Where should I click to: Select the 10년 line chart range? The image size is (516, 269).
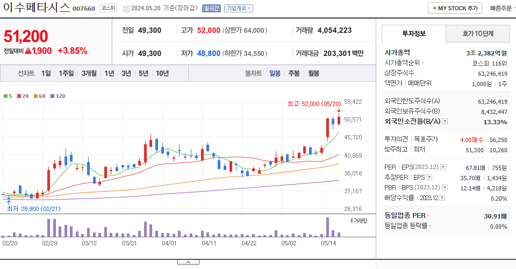(162, 73)
